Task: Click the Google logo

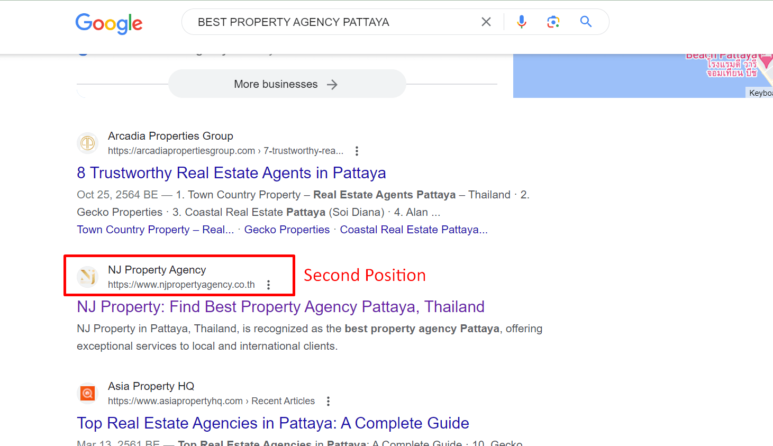Action: 109,23
